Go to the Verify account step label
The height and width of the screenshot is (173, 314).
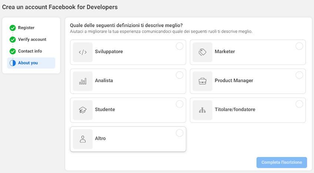coord(32,40)
